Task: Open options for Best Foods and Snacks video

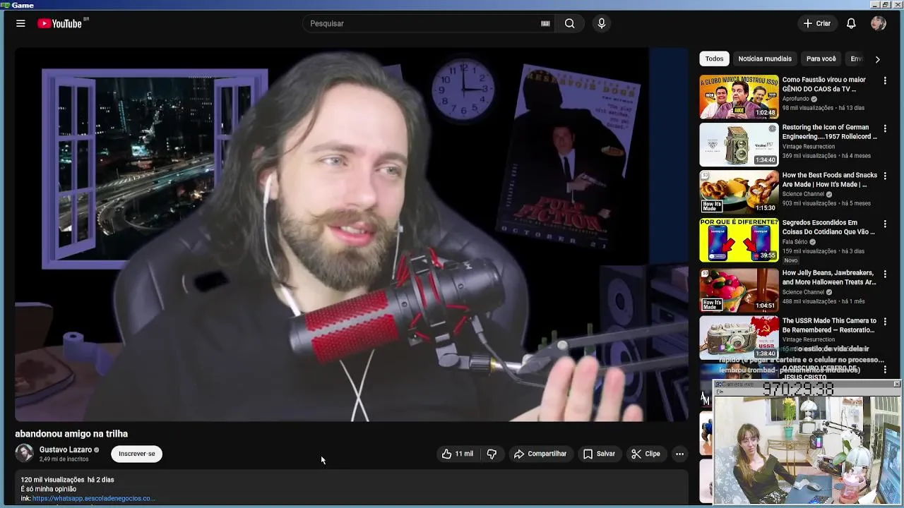Action: coord(884,176)
